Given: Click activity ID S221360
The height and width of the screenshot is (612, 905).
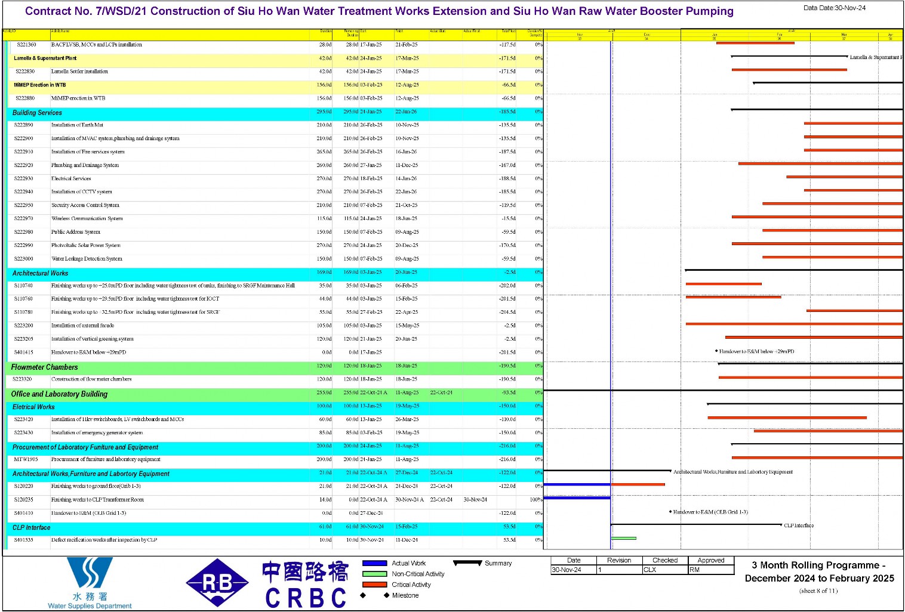Looking at the screenshot, I should 26,45.
